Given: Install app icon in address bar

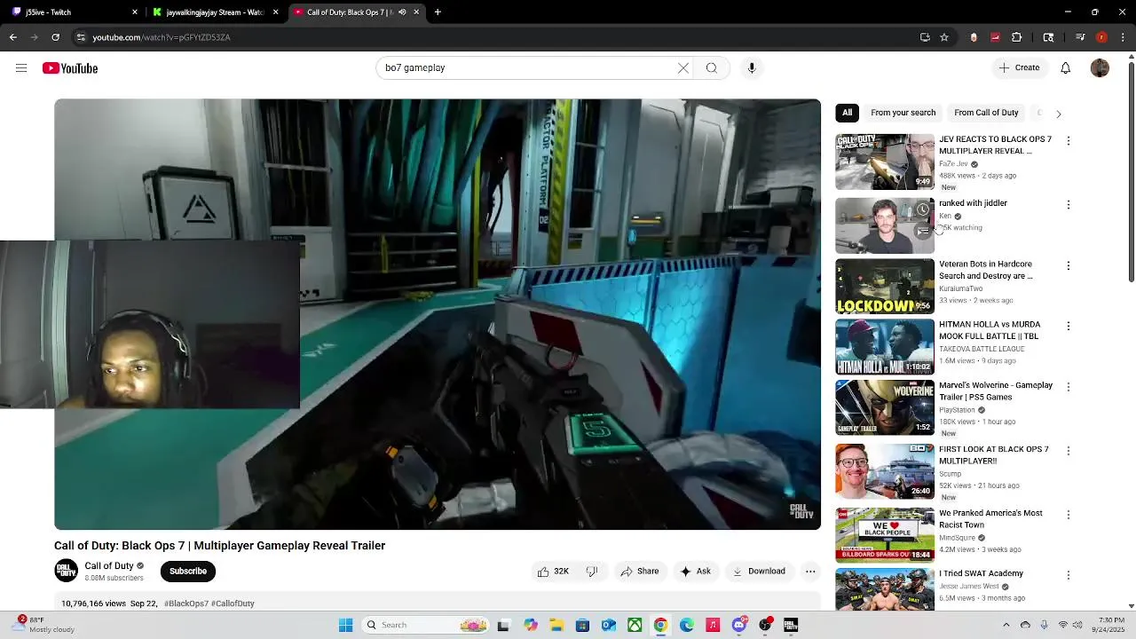Looking at the screenshot, I should (x=925, y=37).
